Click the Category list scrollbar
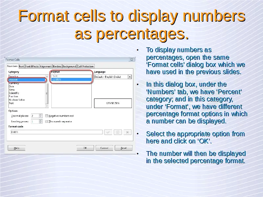Image resolution: width=263 pixels, height=197 pixels. pyautogui.click(x=47, y=94)
